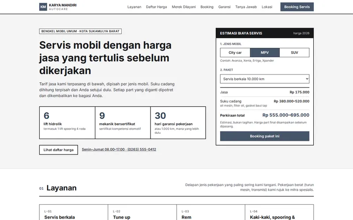
Task: Click the 'ESTIMASI BIAYA SERVIS' panel title
Action: [241, 33]
